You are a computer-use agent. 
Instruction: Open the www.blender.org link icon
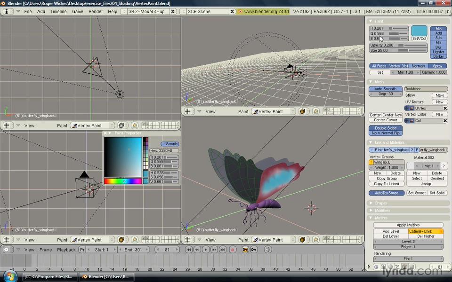pyautogui.click(x=241, y=11)
